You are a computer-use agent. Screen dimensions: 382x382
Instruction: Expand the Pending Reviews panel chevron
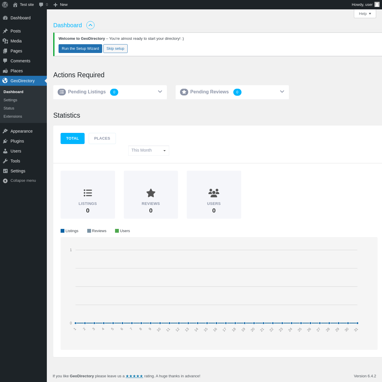[x=282, y=92]
